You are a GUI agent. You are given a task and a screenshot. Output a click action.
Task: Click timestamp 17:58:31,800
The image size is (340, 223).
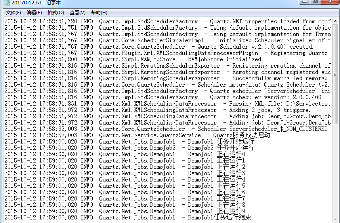click(58, 59)
